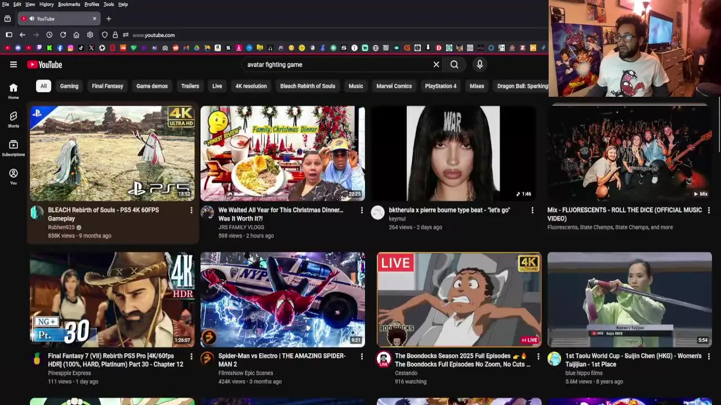Open the Instagram bookmark
721x405 pixels.
pos(70,48)
